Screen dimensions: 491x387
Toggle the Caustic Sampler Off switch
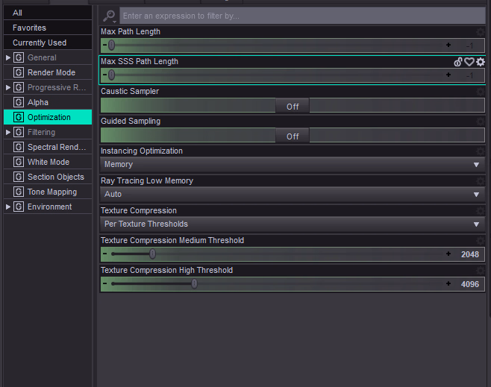point(293,107)
